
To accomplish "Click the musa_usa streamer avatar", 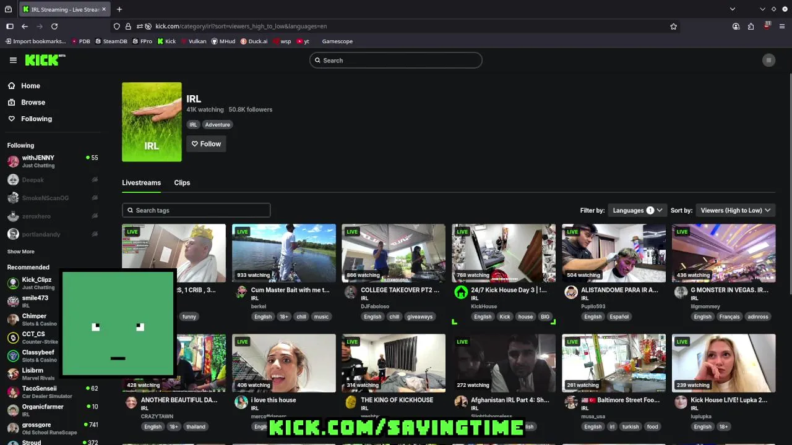I will 571,402.
